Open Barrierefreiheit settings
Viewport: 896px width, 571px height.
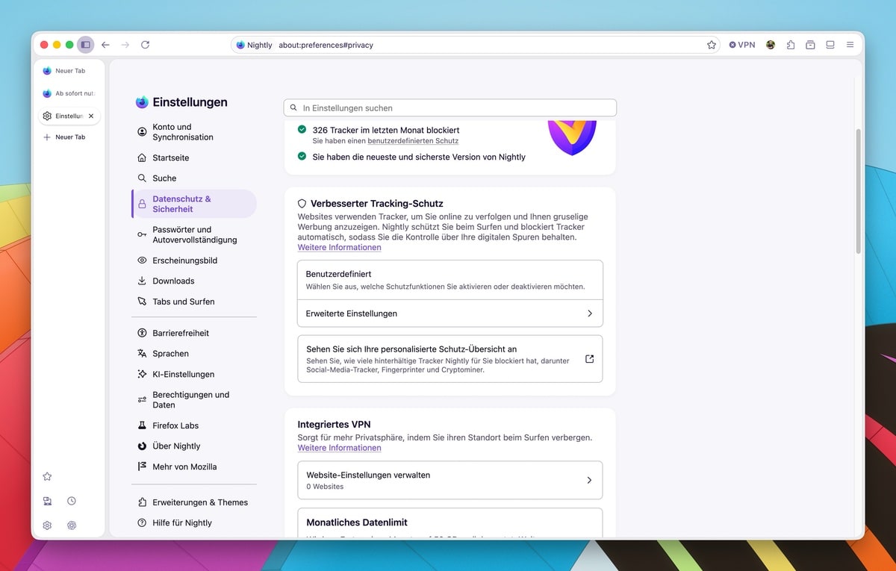click(x=194, y=333)
